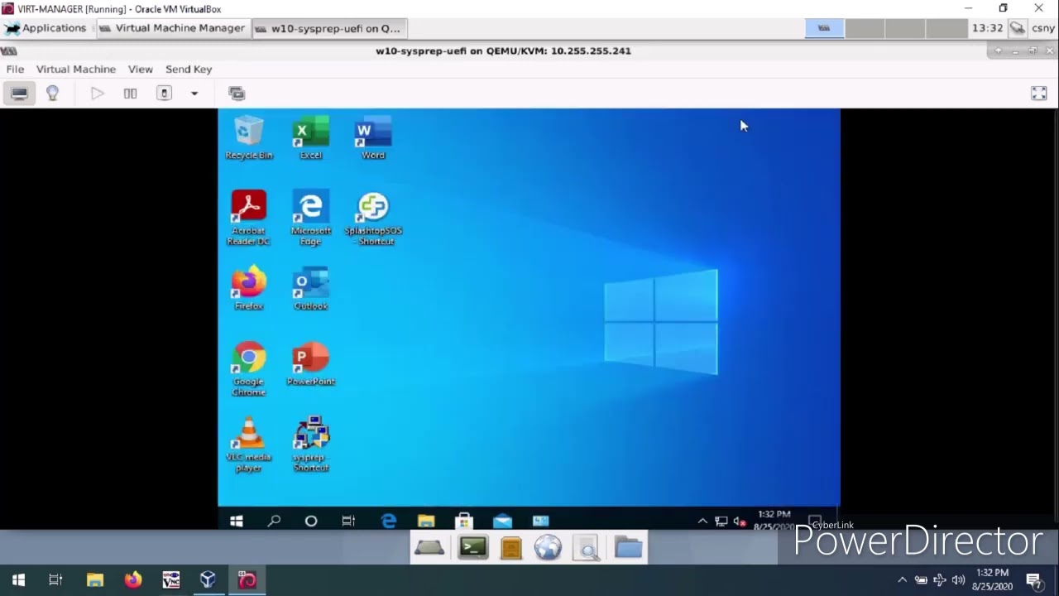Image resolution: width=1059 pixels, height=596 pixels.
Task: Select the PowerPoint desktop shortcut
Action: tap(311, 363)
